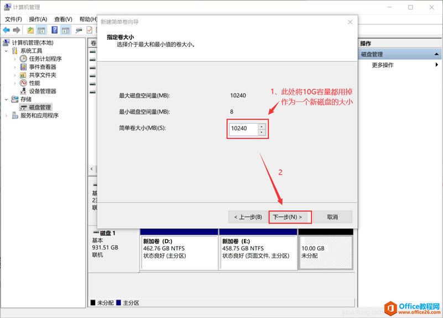Click the 计算机管理(本地) root icon
The image size is (443, 318).
6,43
